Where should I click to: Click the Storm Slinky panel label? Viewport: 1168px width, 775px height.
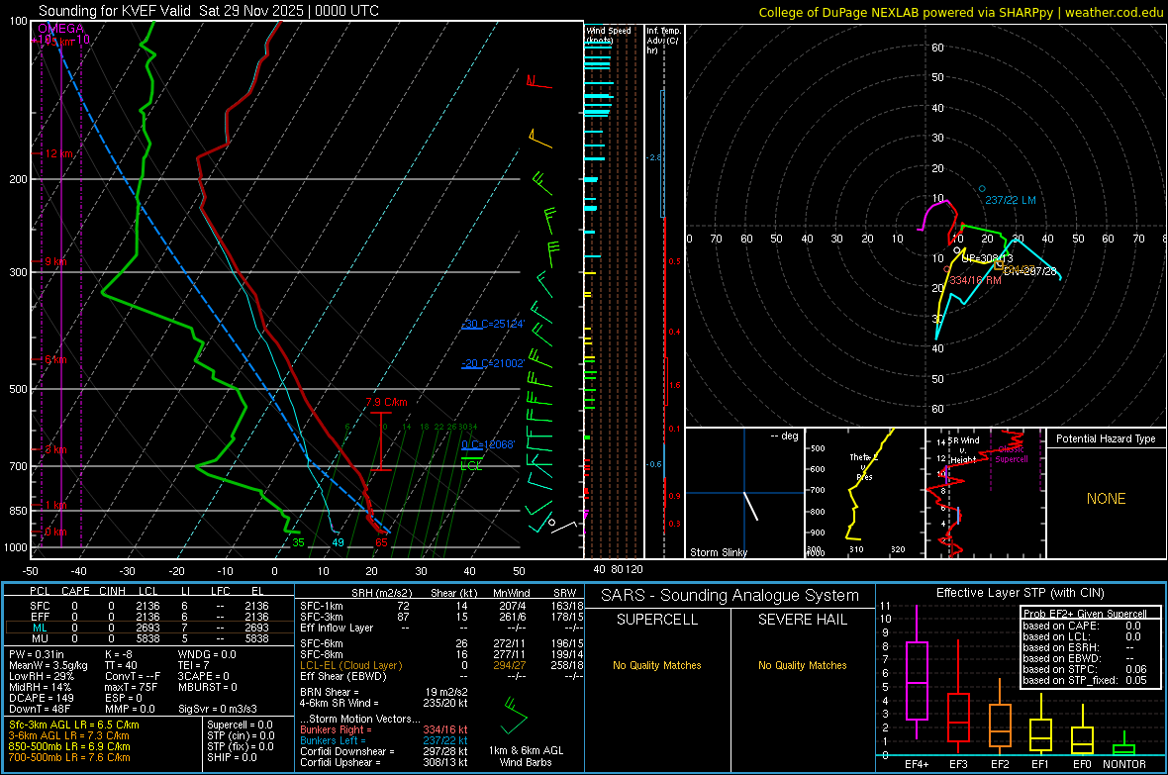pyautogui.click(x=718, y=552)
